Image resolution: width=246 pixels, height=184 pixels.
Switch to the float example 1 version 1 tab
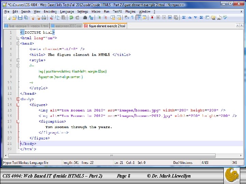click(x=26, y=26)
